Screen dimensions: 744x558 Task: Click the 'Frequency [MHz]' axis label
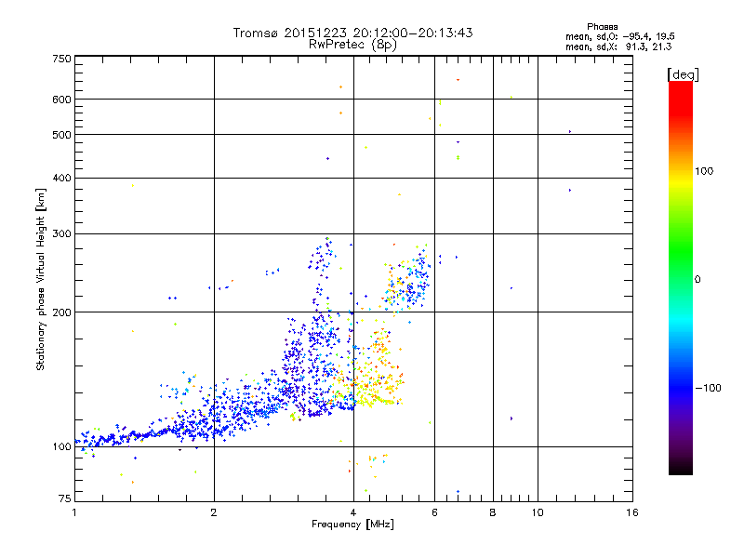pos(352,525)
